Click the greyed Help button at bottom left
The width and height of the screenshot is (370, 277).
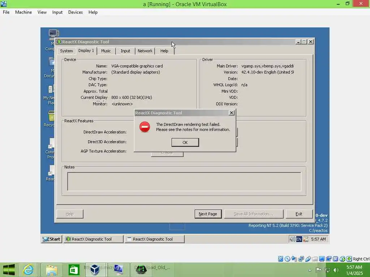click(70, 214)
